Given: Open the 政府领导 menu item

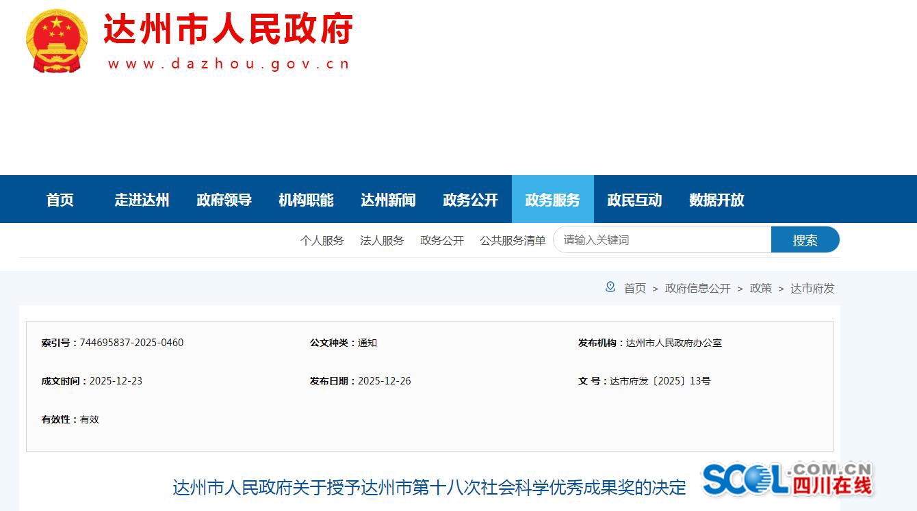Looking at the screenshot, I should click(224, 200).
